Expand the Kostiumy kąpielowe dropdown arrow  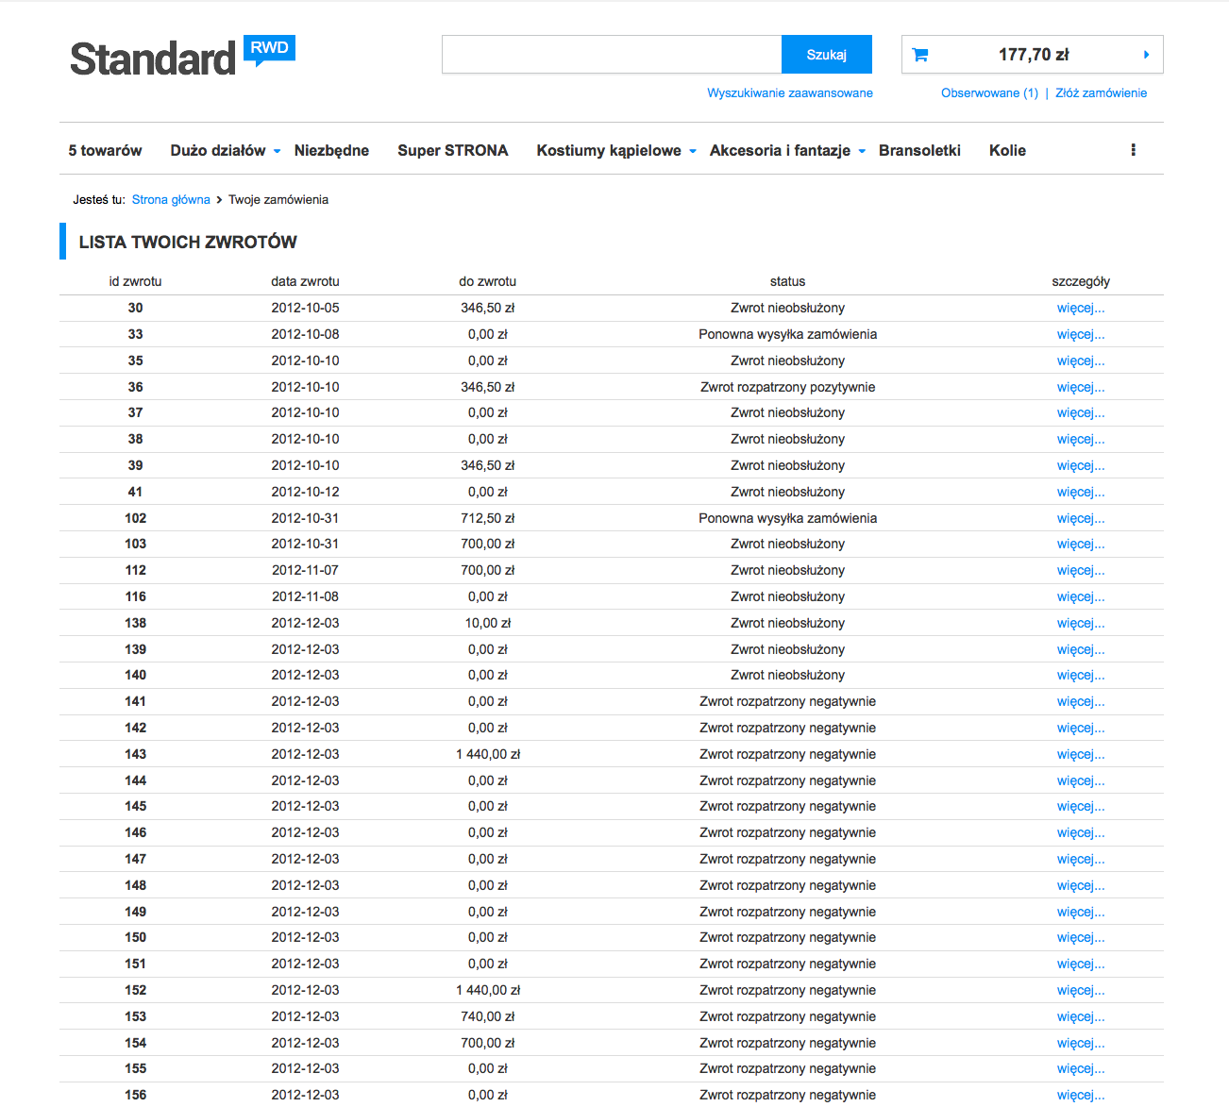pyautogui.click(x=693, y=151)
